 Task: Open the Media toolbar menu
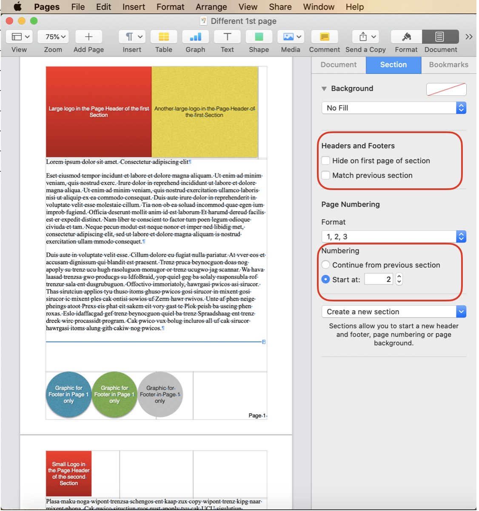[291, 37]
